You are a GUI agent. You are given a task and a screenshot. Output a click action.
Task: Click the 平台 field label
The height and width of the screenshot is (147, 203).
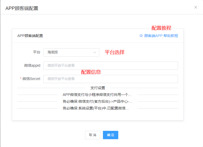point(37,52)
